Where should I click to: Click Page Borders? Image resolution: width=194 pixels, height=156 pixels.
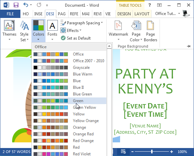click(x=151, y=31)
